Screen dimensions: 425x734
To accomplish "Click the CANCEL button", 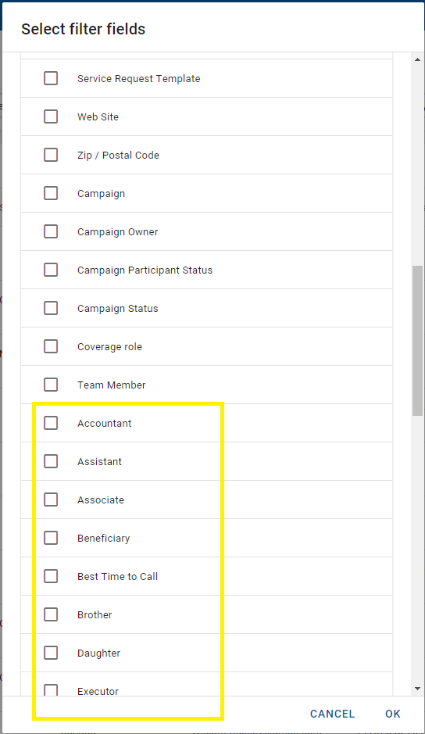I will coord(332,714).
